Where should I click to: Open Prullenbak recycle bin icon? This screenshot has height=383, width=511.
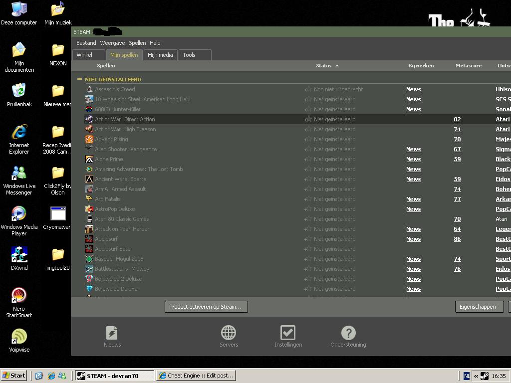(x=19, y=91)
